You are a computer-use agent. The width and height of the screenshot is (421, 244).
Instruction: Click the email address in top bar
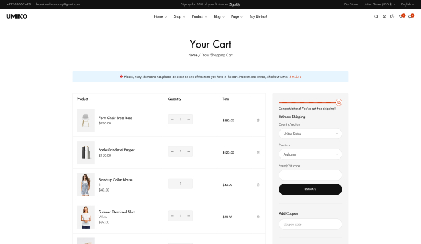[x=58, y=4]
